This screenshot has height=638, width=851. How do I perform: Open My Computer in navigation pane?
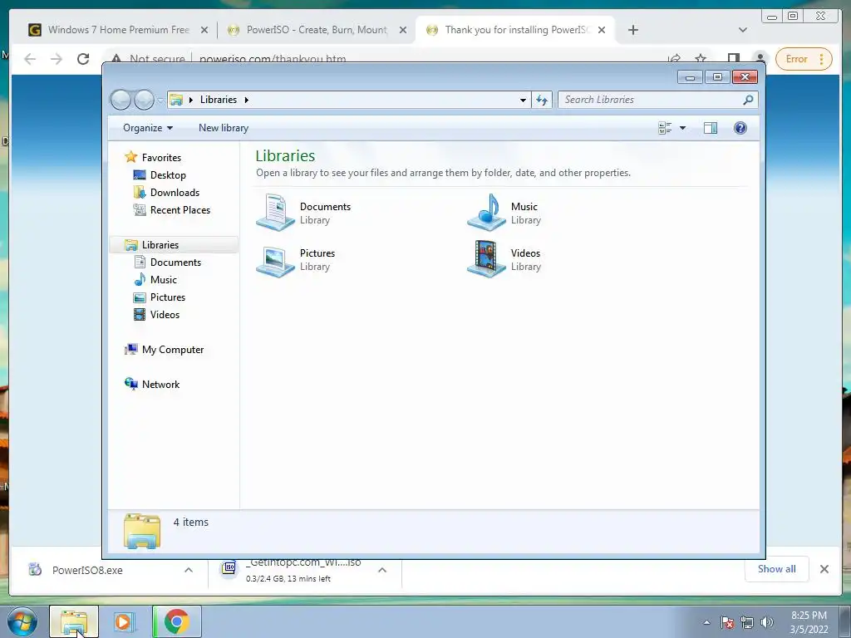(x=172, y=350)
